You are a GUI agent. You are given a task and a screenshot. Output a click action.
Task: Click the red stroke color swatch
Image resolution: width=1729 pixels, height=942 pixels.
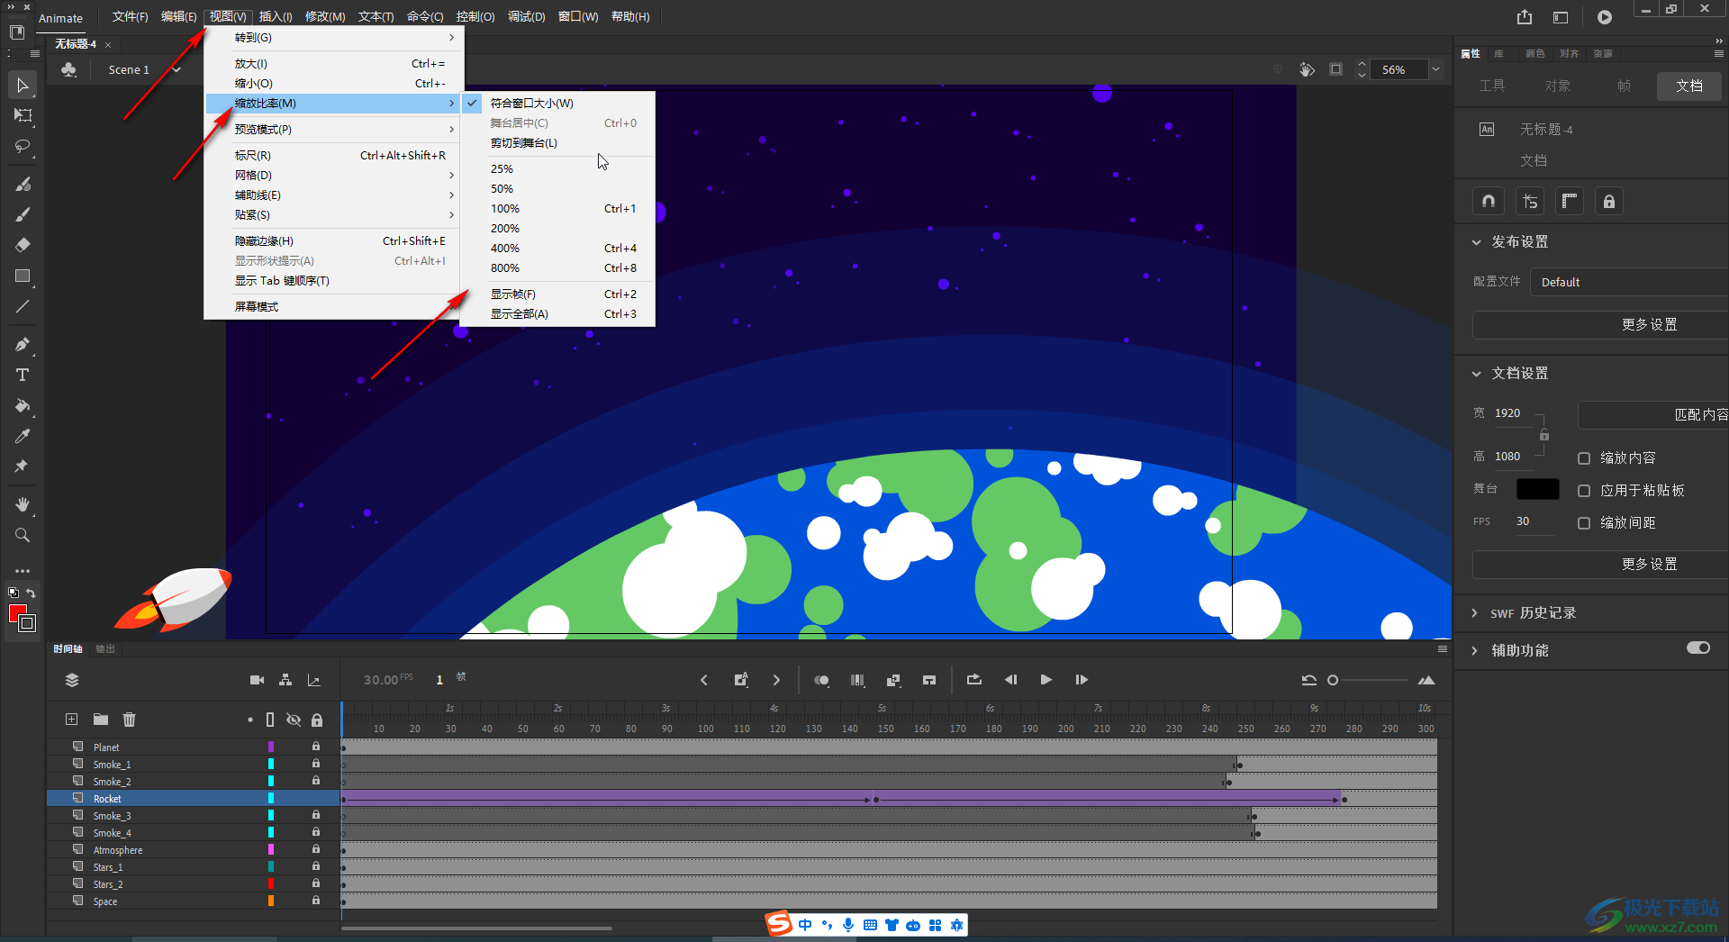point(17,613)
